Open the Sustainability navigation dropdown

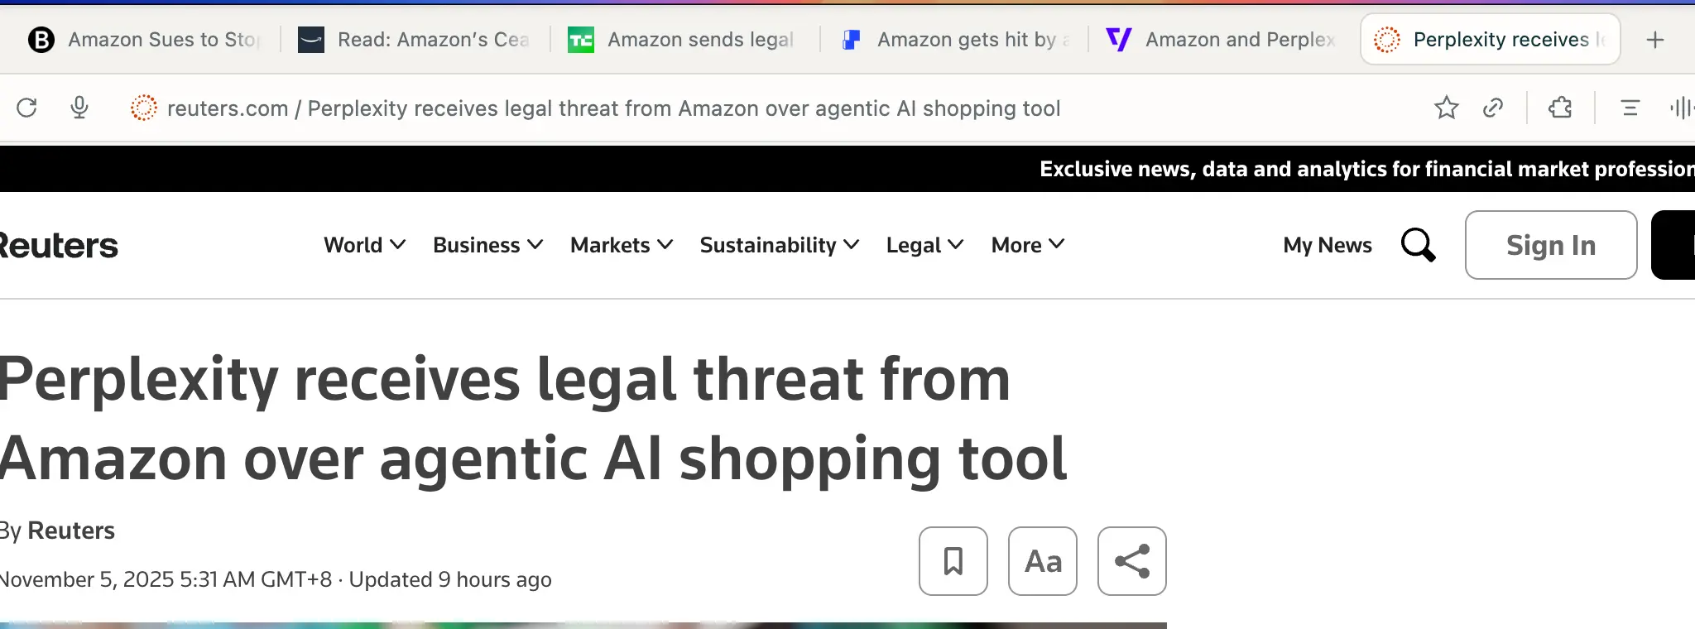(779, 245)
